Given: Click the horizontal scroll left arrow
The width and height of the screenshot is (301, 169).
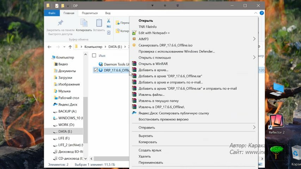Looking at the screenshot, I should click(x=91, y=159).
